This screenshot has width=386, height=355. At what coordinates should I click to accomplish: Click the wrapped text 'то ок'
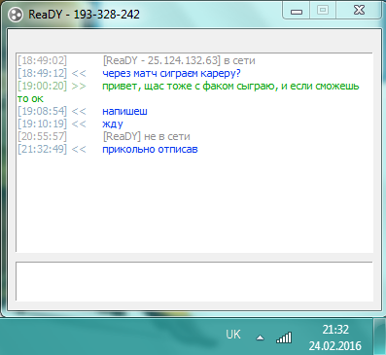[x=30, y=99]
